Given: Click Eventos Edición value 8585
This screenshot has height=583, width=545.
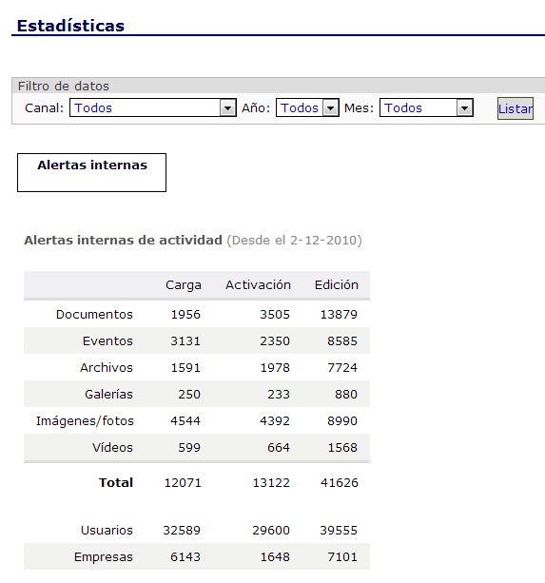Looking at the screenshot, I should (x=342, y=340).
